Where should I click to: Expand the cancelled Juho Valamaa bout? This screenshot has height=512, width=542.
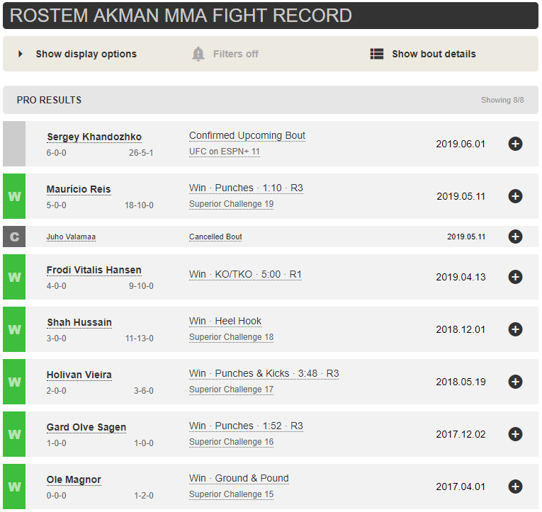[x=515, y=237]
